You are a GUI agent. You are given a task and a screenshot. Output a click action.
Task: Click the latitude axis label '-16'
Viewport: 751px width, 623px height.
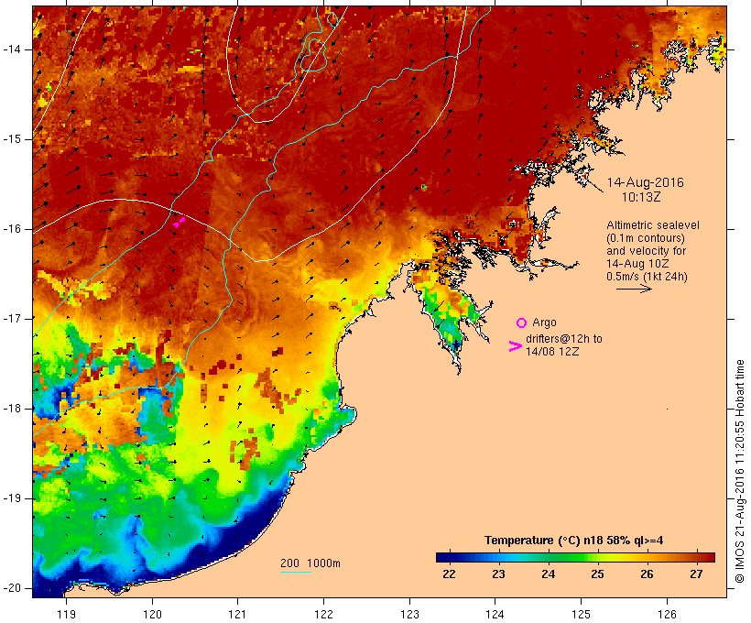(12, 229)
